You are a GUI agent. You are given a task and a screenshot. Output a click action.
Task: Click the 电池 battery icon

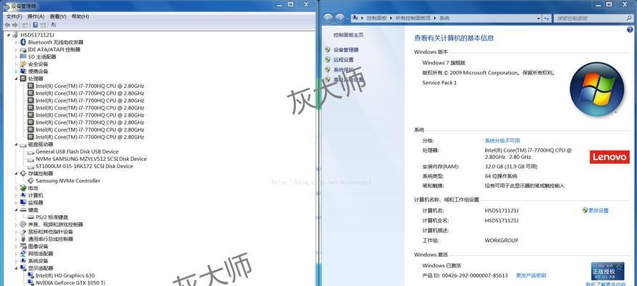[23, 188]
